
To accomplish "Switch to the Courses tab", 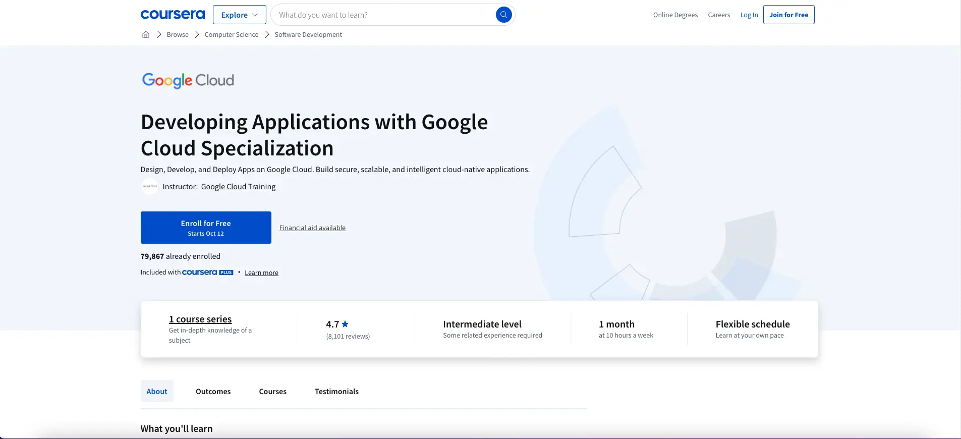I will [x=273, y=391].
